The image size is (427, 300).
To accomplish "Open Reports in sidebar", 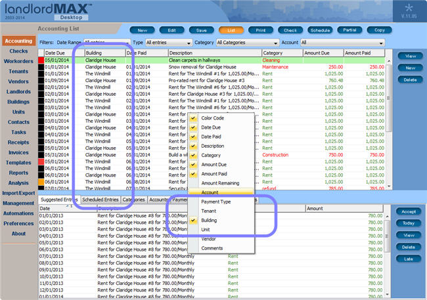I will point(18,173).
